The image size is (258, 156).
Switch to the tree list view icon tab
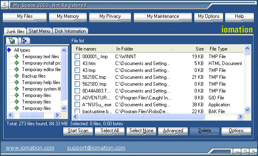click(x=24, y=41)
